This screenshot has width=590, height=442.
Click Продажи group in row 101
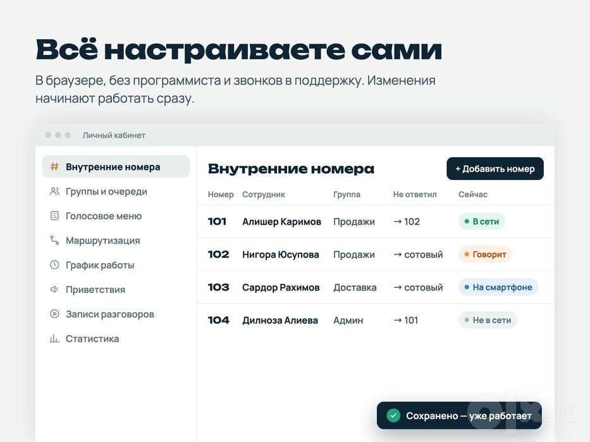point(354,222)
